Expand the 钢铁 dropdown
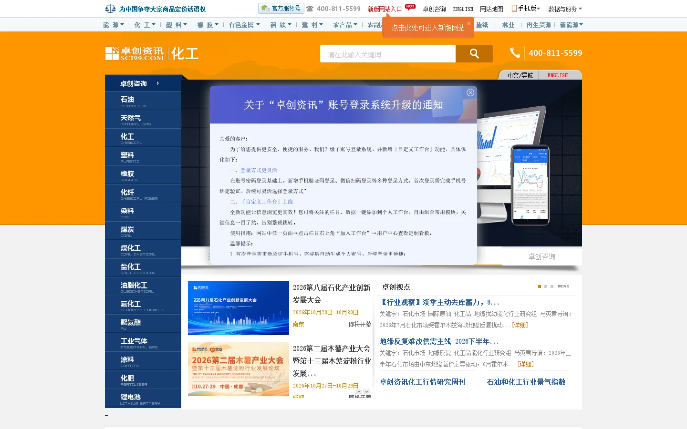Image resolution: width=687 pixels, height=429 pixels. point(281,25)
